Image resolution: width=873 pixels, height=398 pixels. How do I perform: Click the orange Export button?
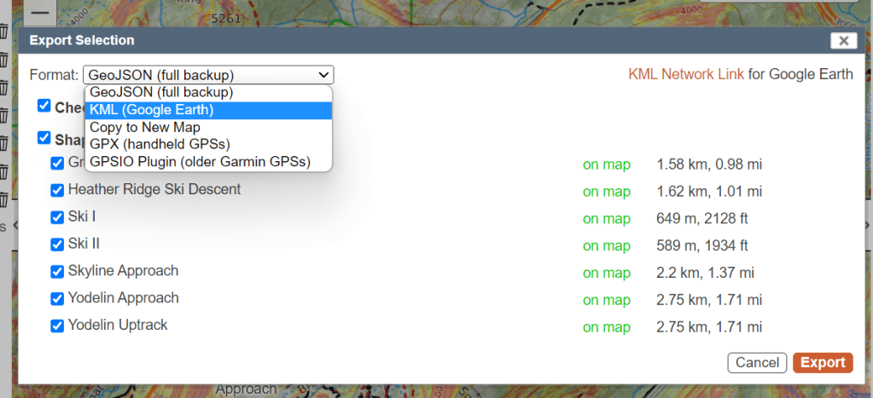pyautogui.click(x=823, y=362)
